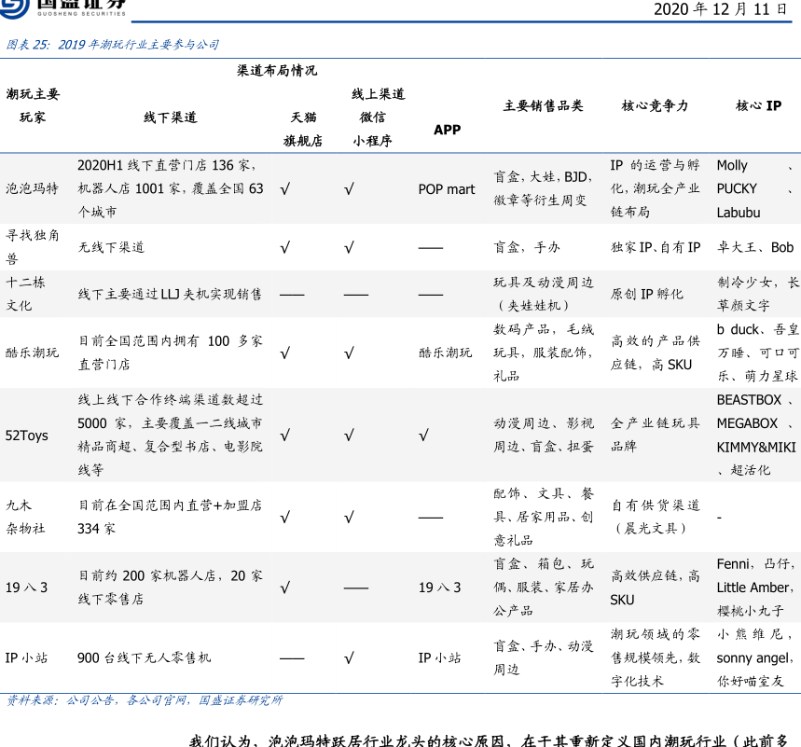Click the figure caption 图表 25
801x747 pixels.
click(x=113, y=45)
